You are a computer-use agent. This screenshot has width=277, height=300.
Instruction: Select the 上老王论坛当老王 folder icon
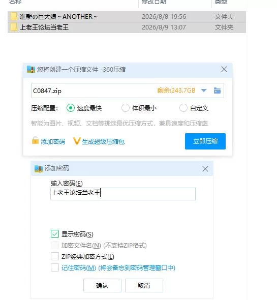pyautogui.click(x=14, y=27)
